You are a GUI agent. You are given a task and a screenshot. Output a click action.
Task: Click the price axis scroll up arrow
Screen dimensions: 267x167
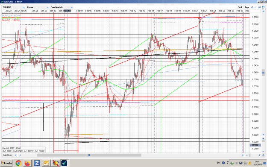pyautogui.click(x=263, y=11)
